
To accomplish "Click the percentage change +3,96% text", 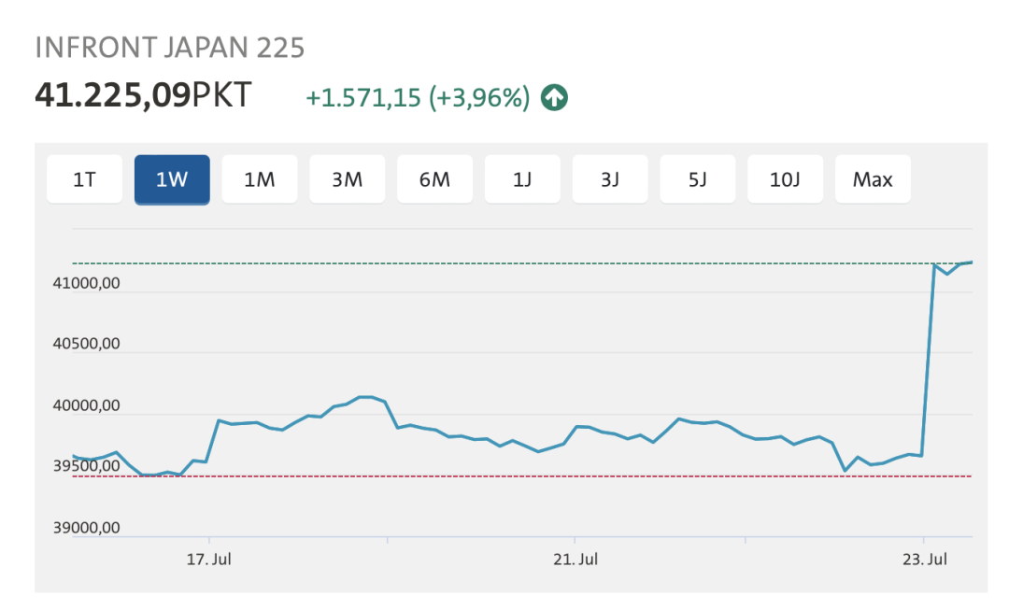I will [x=478, y=96].
